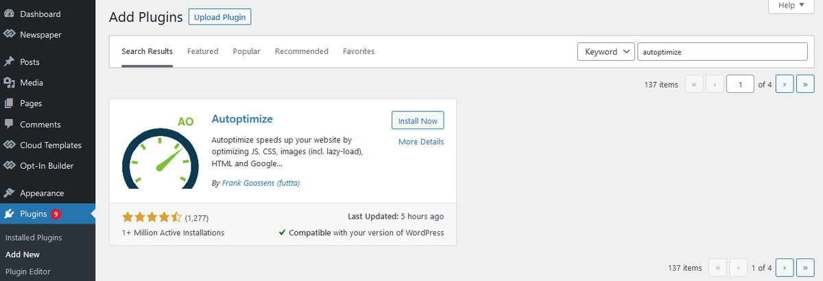
Task: Click the Comments bubble icon
Action: [9, 124]
